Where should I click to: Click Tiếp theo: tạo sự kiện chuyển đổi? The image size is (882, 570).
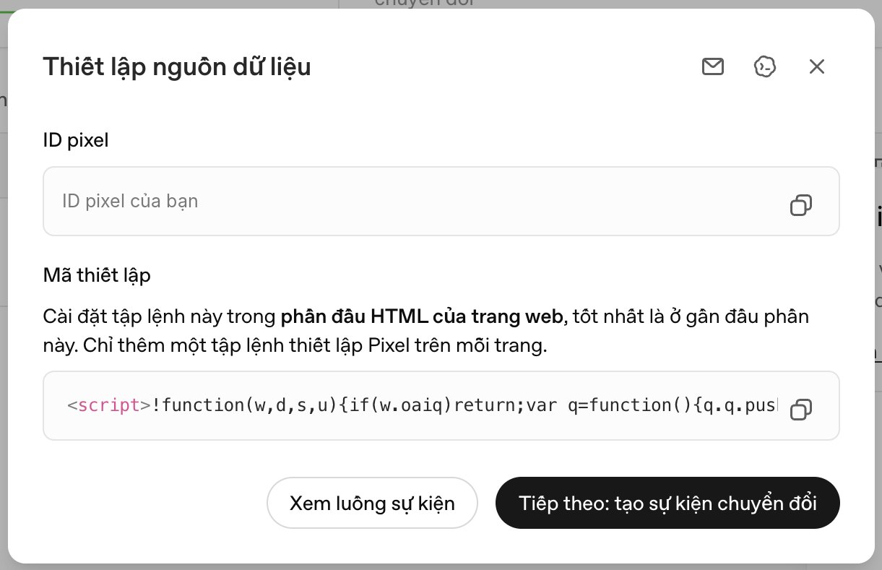[667, 503]
